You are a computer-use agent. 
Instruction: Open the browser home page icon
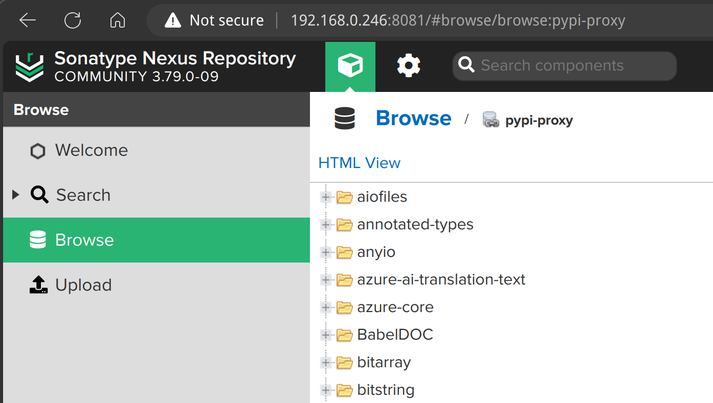[x=118, y=20]
